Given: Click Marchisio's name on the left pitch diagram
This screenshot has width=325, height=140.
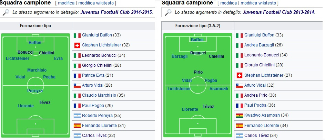Looking at the screenshot, I should pyautogui.click(x=37, y=70).
